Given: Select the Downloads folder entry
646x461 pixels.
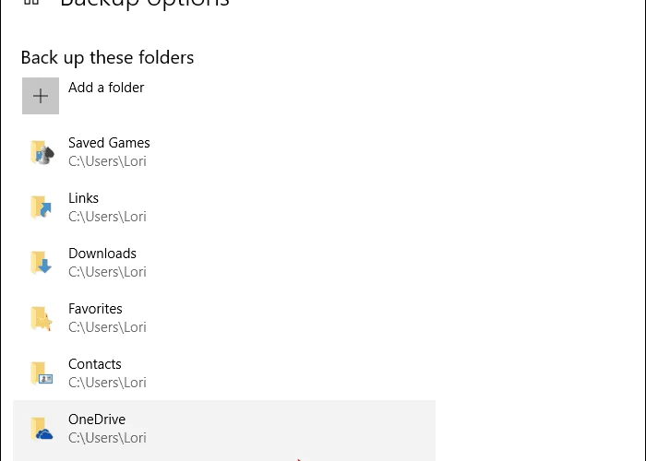Looking at the screenshot, I should point(224,262).
